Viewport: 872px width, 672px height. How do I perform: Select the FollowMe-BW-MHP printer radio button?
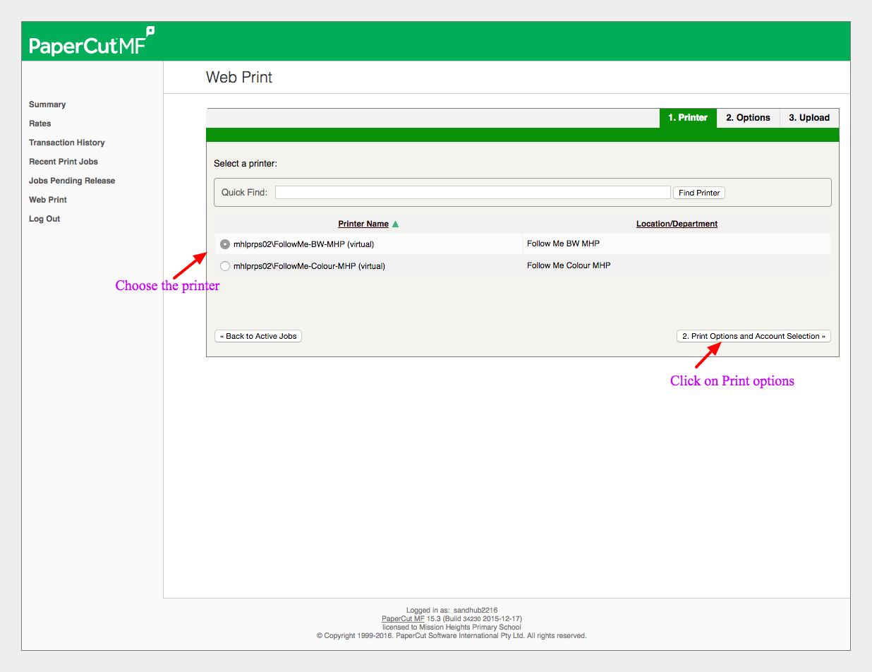pyautogui.click(x=225, y=244)
